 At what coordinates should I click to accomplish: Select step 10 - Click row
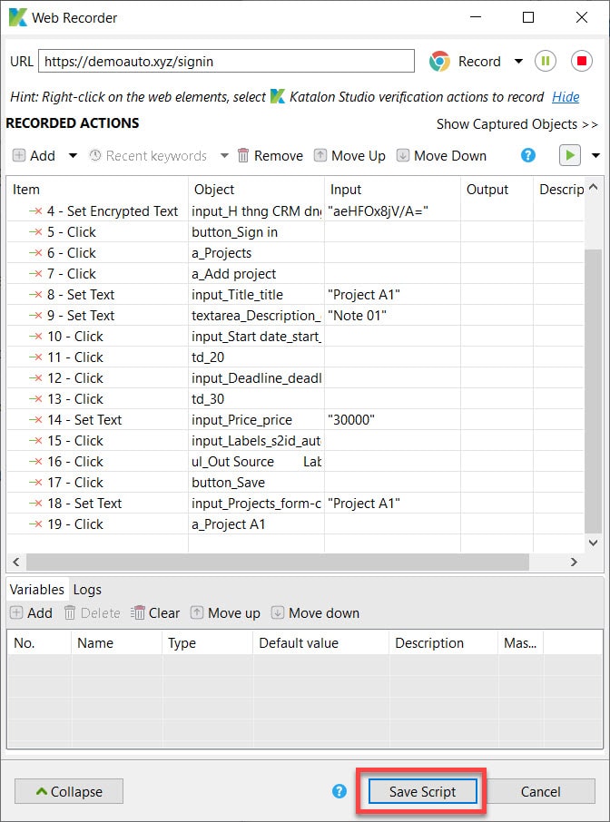point(295,337)
